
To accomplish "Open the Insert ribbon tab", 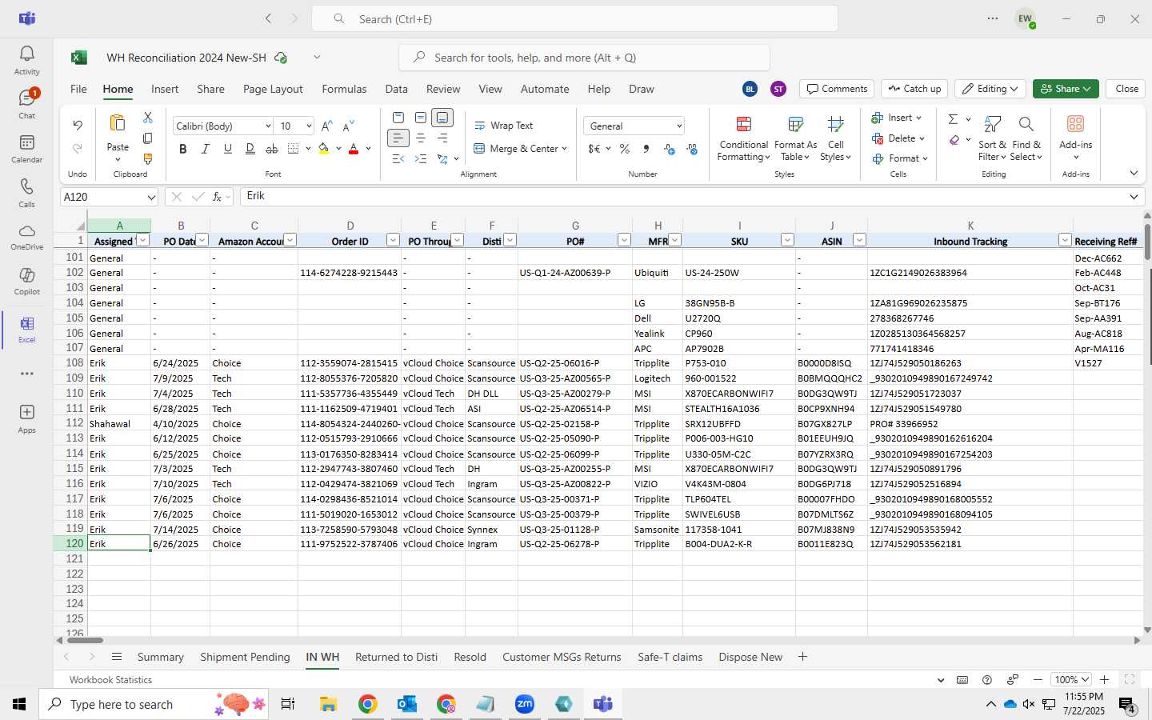I will (x=165, y=89).
